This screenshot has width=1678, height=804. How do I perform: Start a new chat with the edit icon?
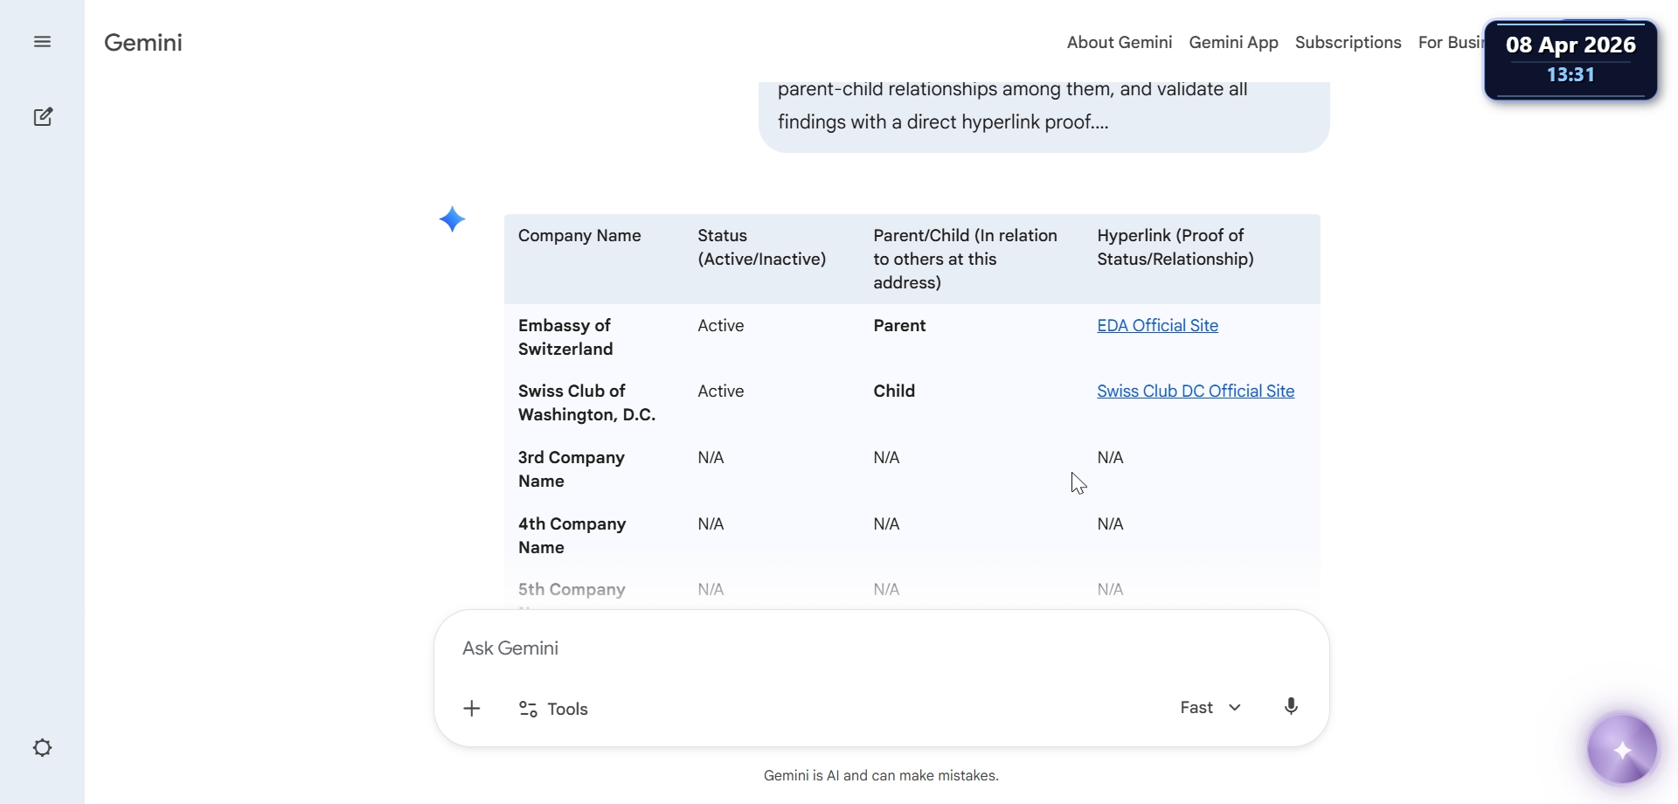[43, 117]
